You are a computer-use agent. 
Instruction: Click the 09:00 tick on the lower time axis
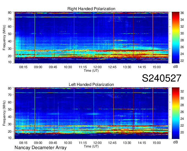point(38,143)
